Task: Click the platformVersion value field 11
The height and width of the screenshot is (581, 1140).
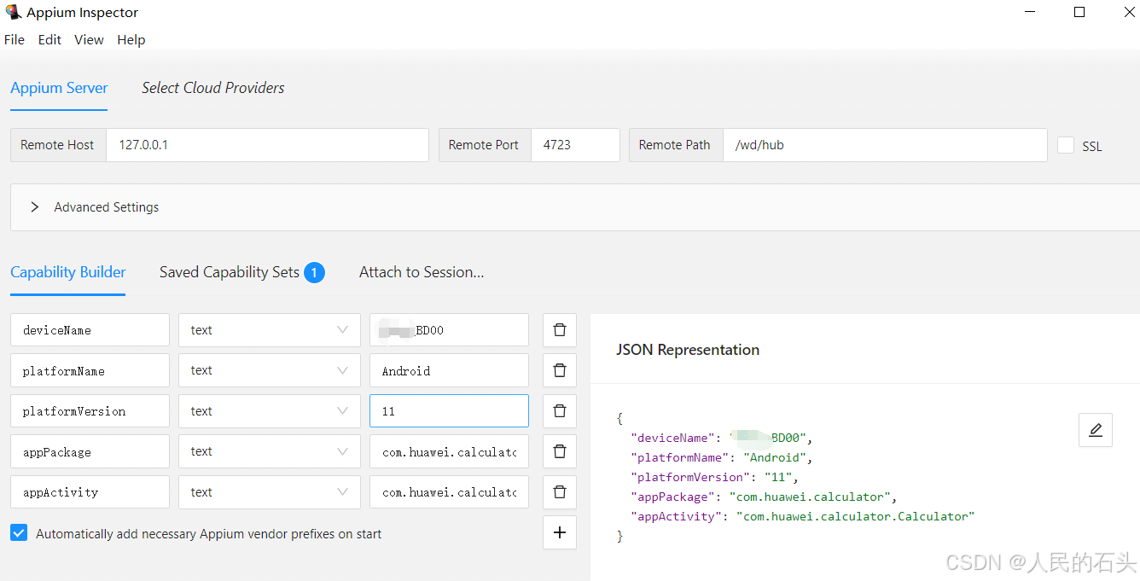Action: [449, 411]
